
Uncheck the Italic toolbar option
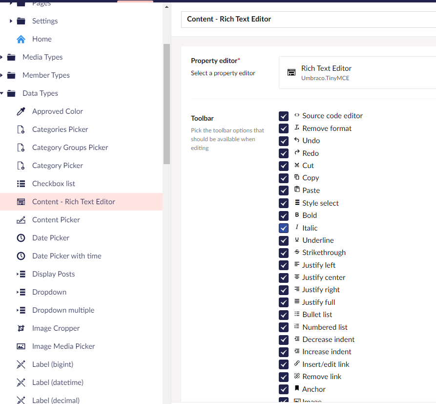coord(284,228)
